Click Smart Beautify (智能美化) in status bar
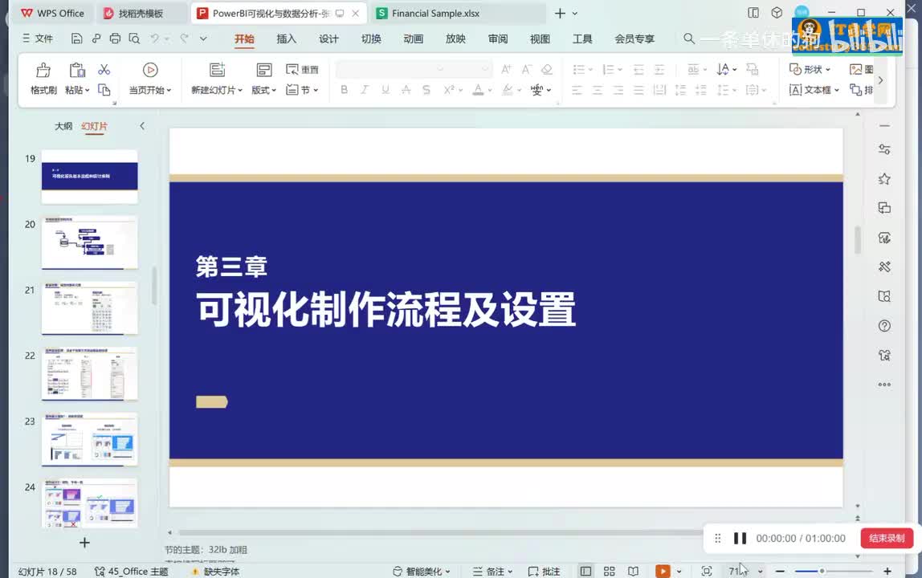 point(421,571)
